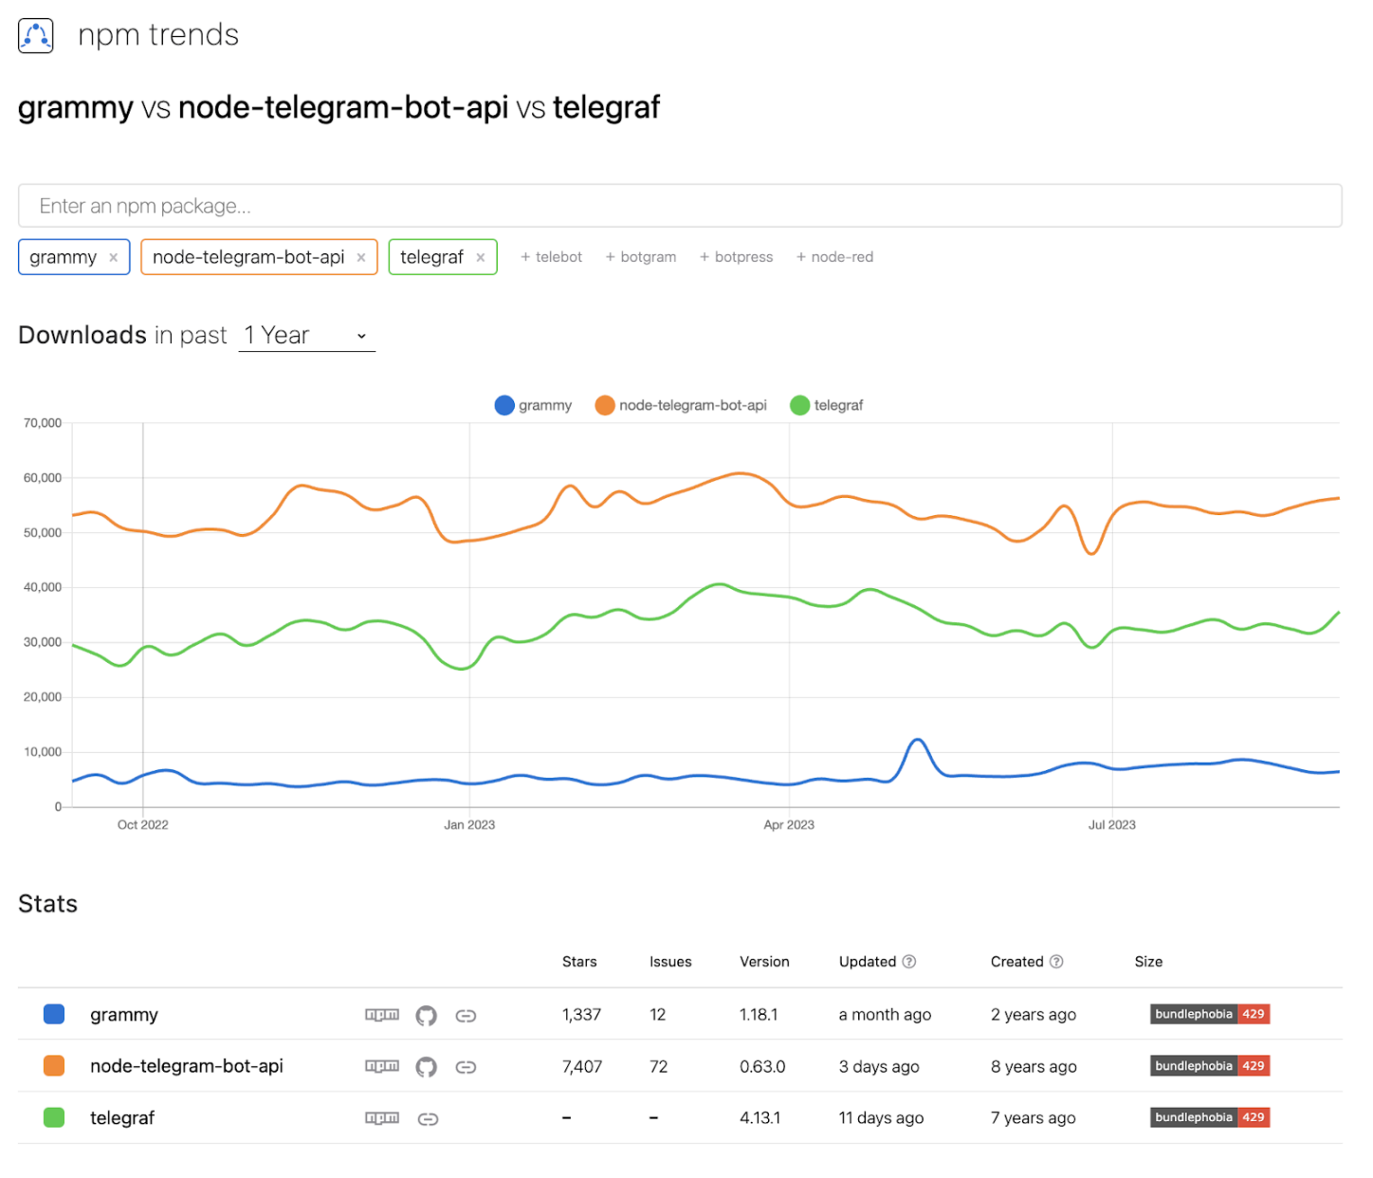Open grammy's GitHub repository icon
This screenshot has width=1373, height=1178.
click(x=426, y=1016)
